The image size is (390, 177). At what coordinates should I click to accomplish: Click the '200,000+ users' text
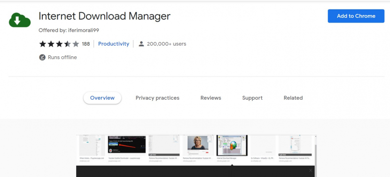[x=166, y=44]
